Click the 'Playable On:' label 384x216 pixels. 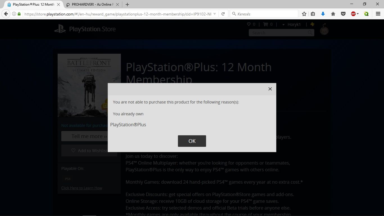pyautogui.click(x=73, y=168)
